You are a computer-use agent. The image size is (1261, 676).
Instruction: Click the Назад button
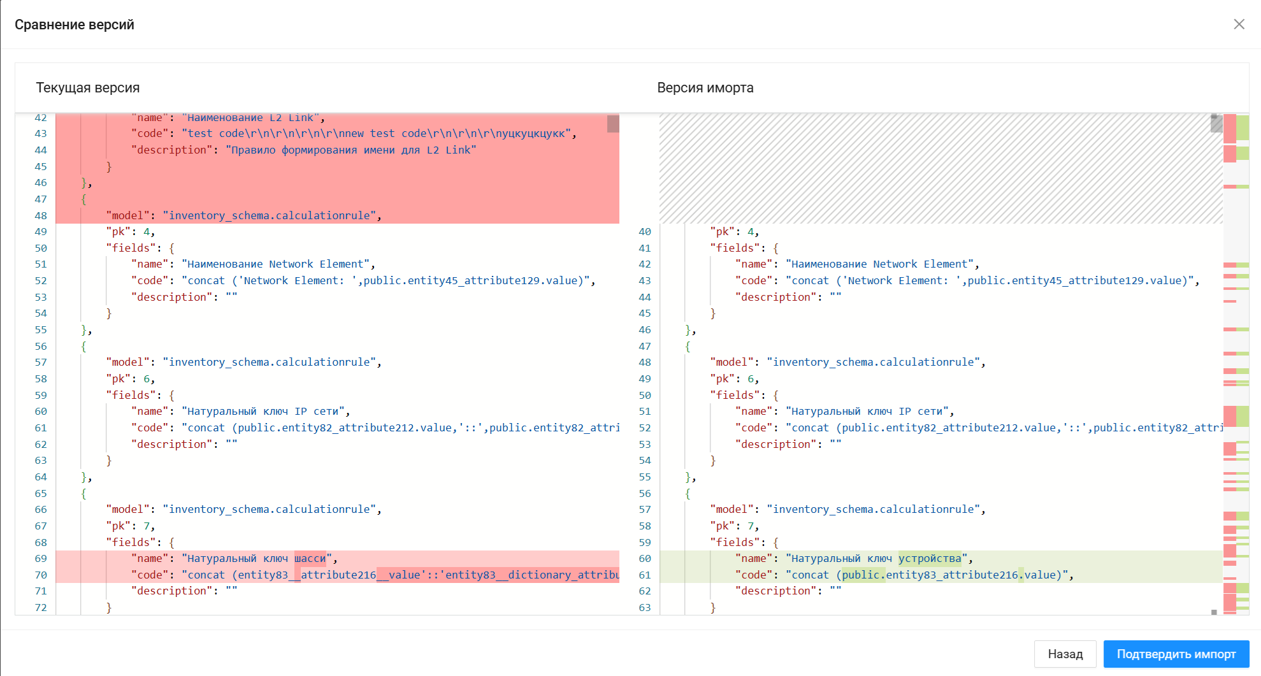click(x=1065, y=654)
